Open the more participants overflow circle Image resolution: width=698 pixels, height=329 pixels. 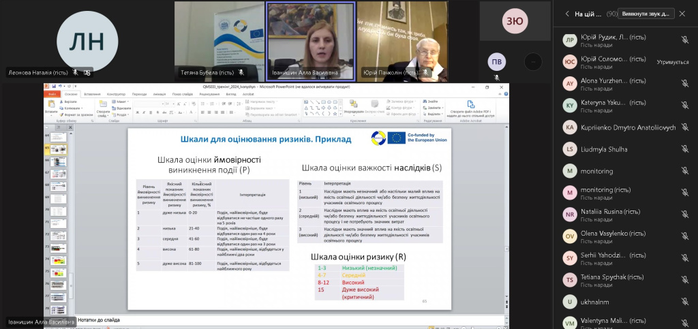click(x=532, y=62)
